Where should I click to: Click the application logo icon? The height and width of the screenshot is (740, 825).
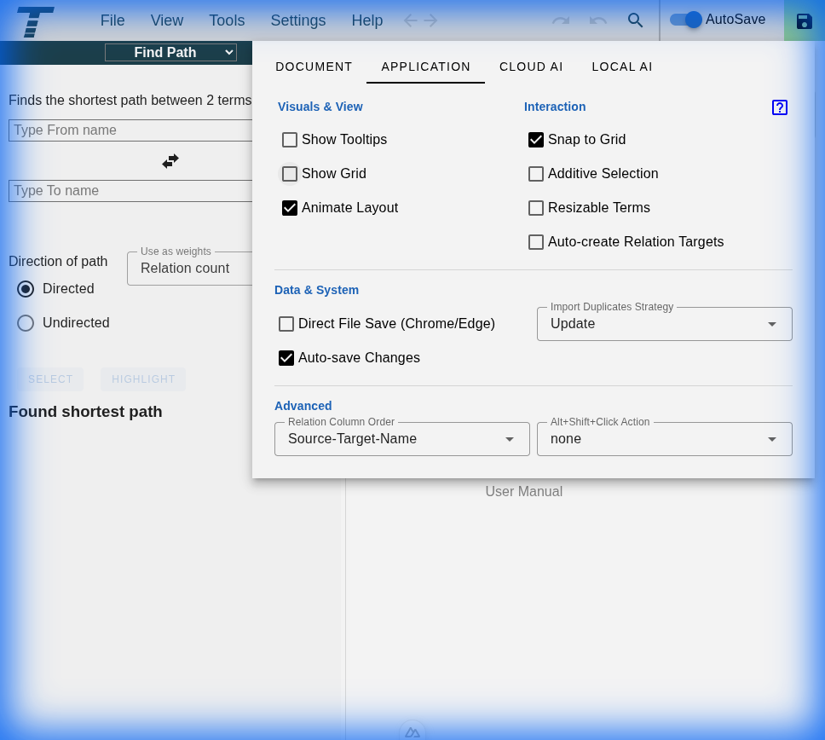click(34, 22)
